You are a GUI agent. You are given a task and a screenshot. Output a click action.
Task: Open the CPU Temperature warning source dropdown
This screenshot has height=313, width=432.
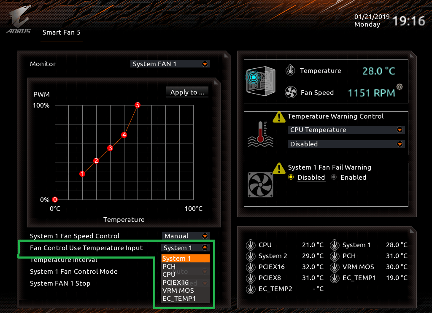point(346,130)
